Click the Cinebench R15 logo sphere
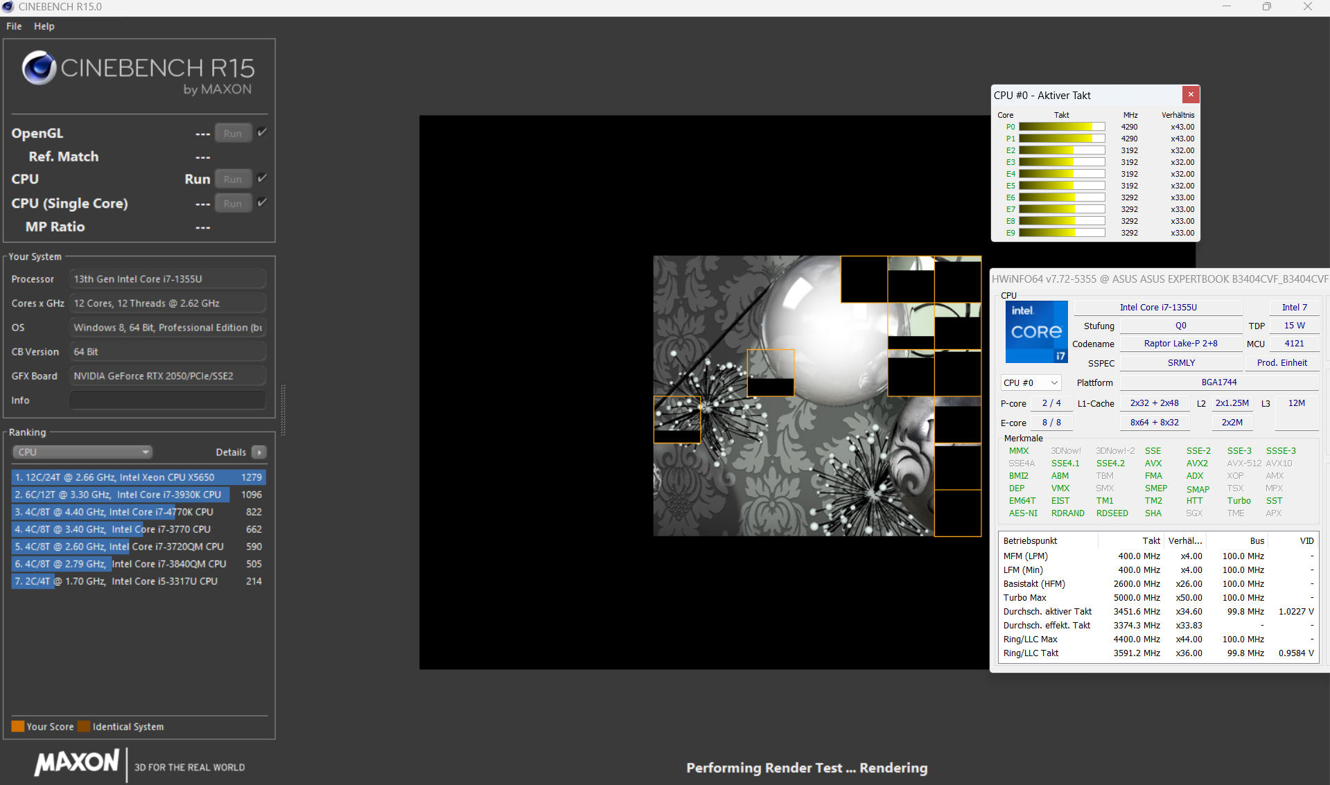Screen dimensions: 1330x785 39,68
